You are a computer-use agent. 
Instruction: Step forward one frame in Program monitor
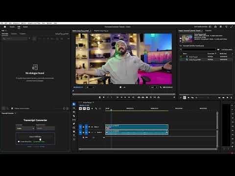click(129, 97)
